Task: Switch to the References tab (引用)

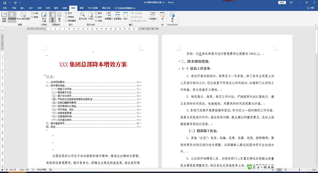Action: [48, 8]
